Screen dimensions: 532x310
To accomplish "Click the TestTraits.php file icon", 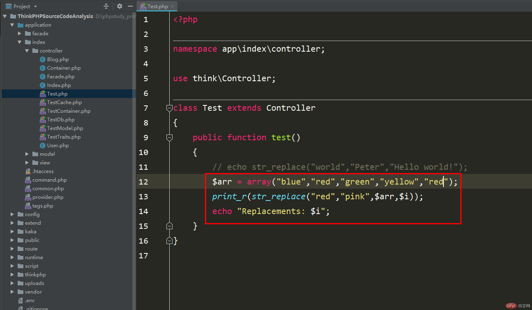I will click(x=43, y=137).
